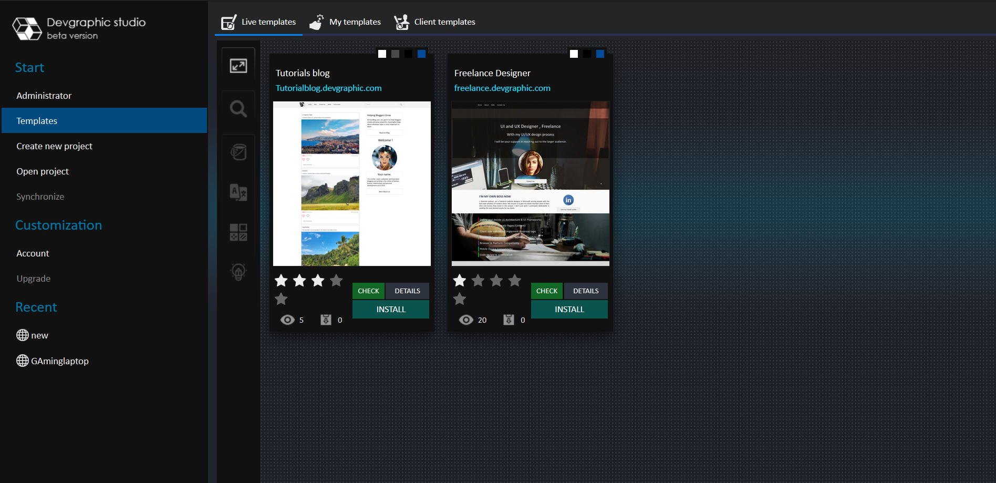
Task: Open the translation language icon
Action: [x=238, y=192]
